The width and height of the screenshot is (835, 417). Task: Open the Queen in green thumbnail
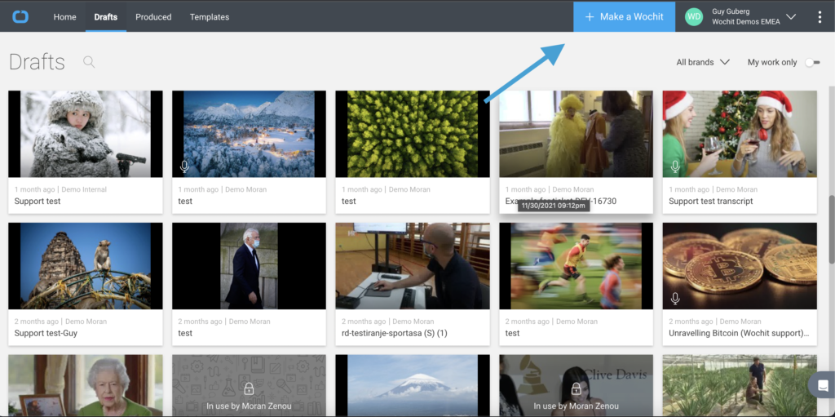coord(85,385)
